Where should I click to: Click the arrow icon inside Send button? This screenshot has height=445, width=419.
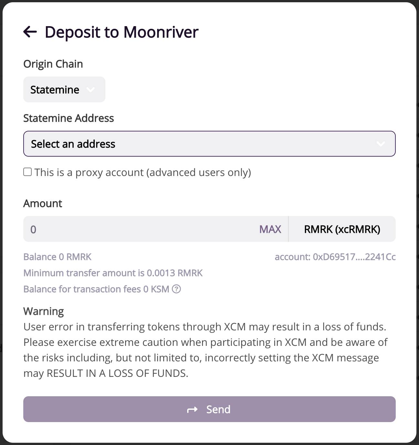click(x=192, y=409)
